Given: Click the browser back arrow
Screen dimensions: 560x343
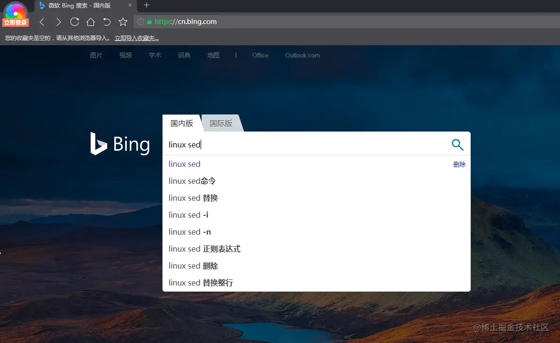Looking at the screenshot, I should tap(42, 22).
